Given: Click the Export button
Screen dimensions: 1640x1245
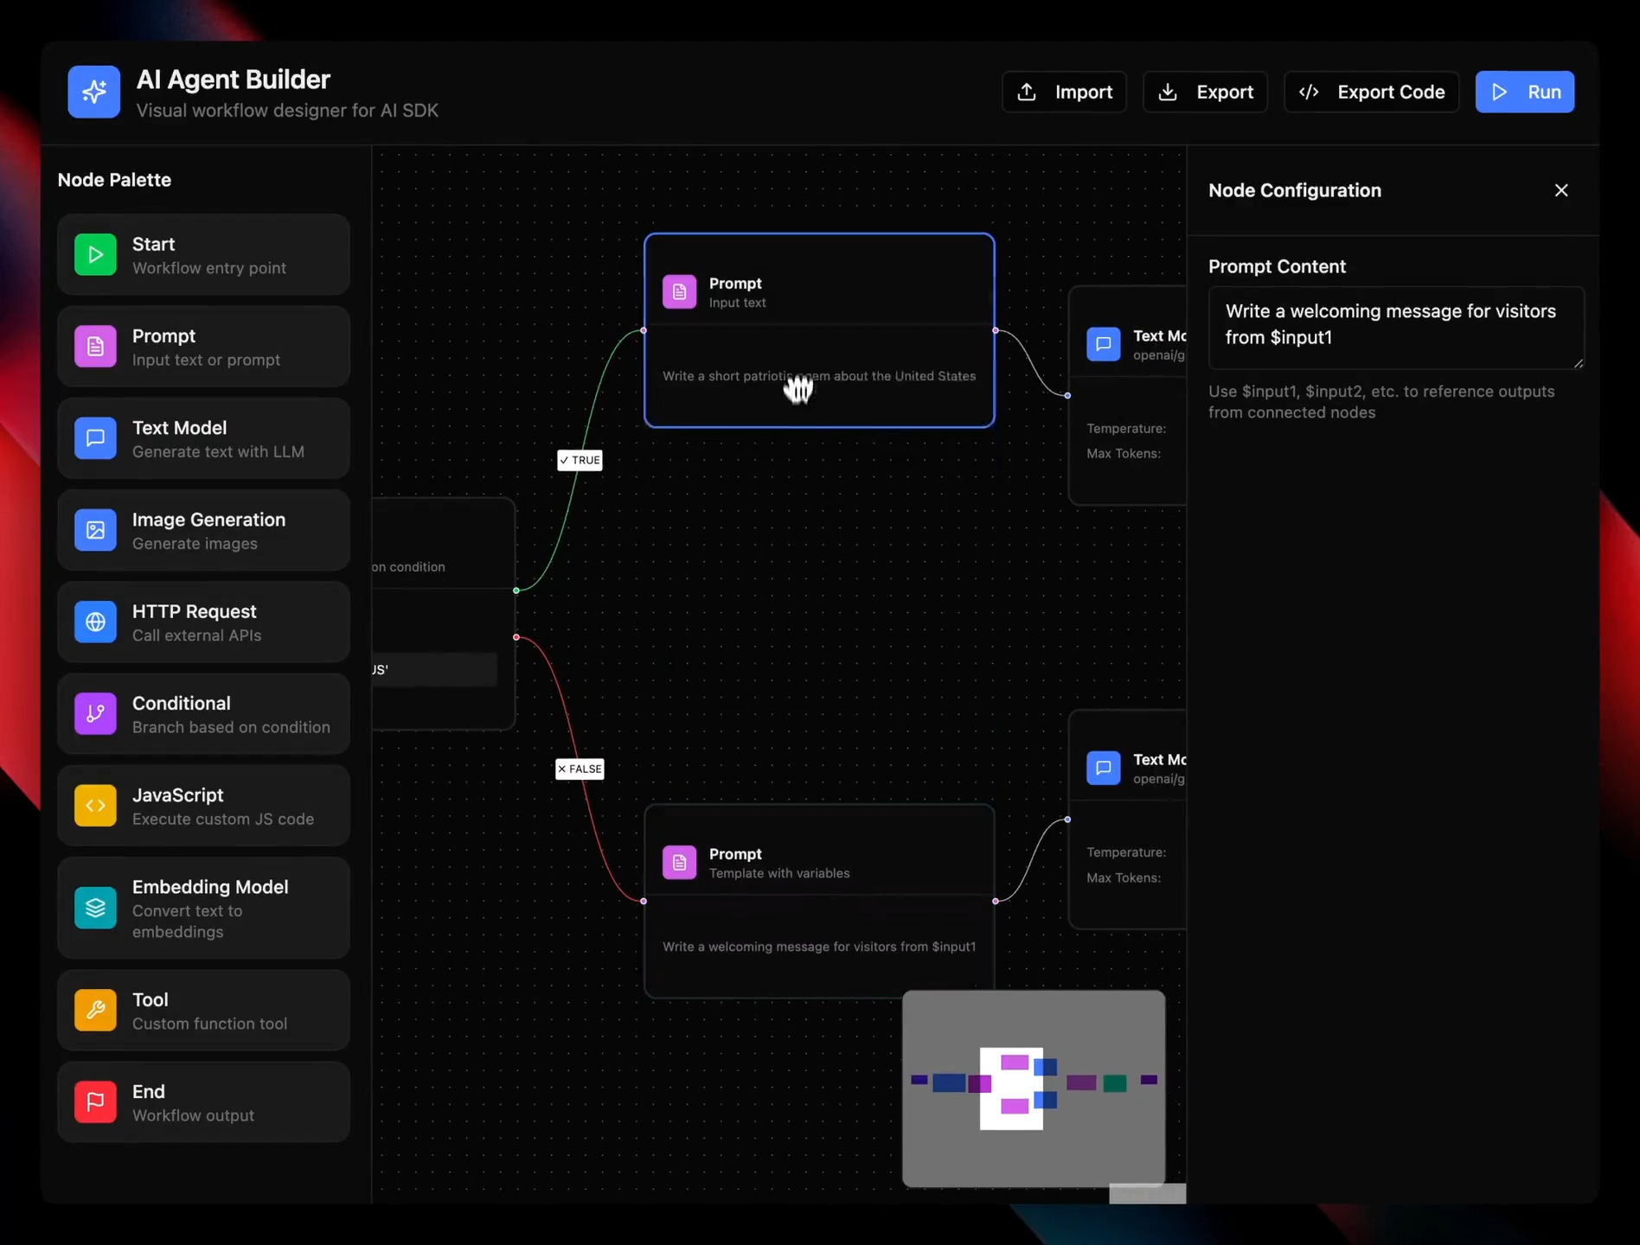Looking at the screenshot, I should 1205,92.
